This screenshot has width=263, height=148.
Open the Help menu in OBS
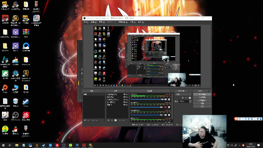[141, 22]
